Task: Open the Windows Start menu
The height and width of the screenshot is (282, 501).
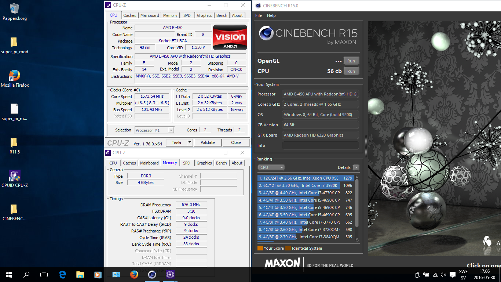Action: coord(9,274)
